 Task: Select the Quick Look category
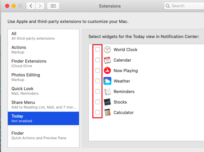pos(44,91)
